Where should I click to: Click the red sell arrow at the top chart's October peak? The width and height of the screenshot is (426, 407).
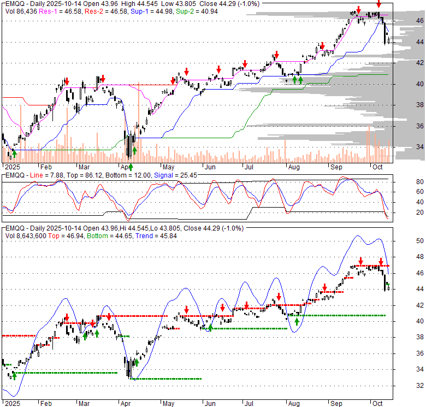(378, 4)
